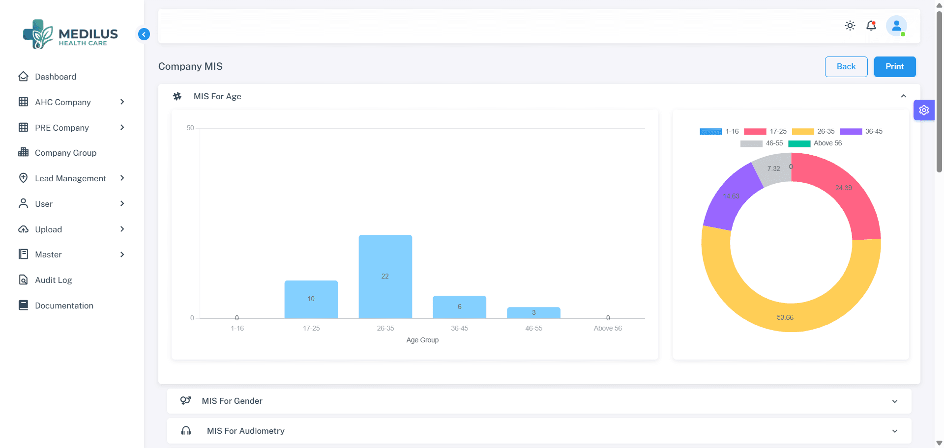
Task: Click the Upload cloud icon
Action: coord(23,229)
